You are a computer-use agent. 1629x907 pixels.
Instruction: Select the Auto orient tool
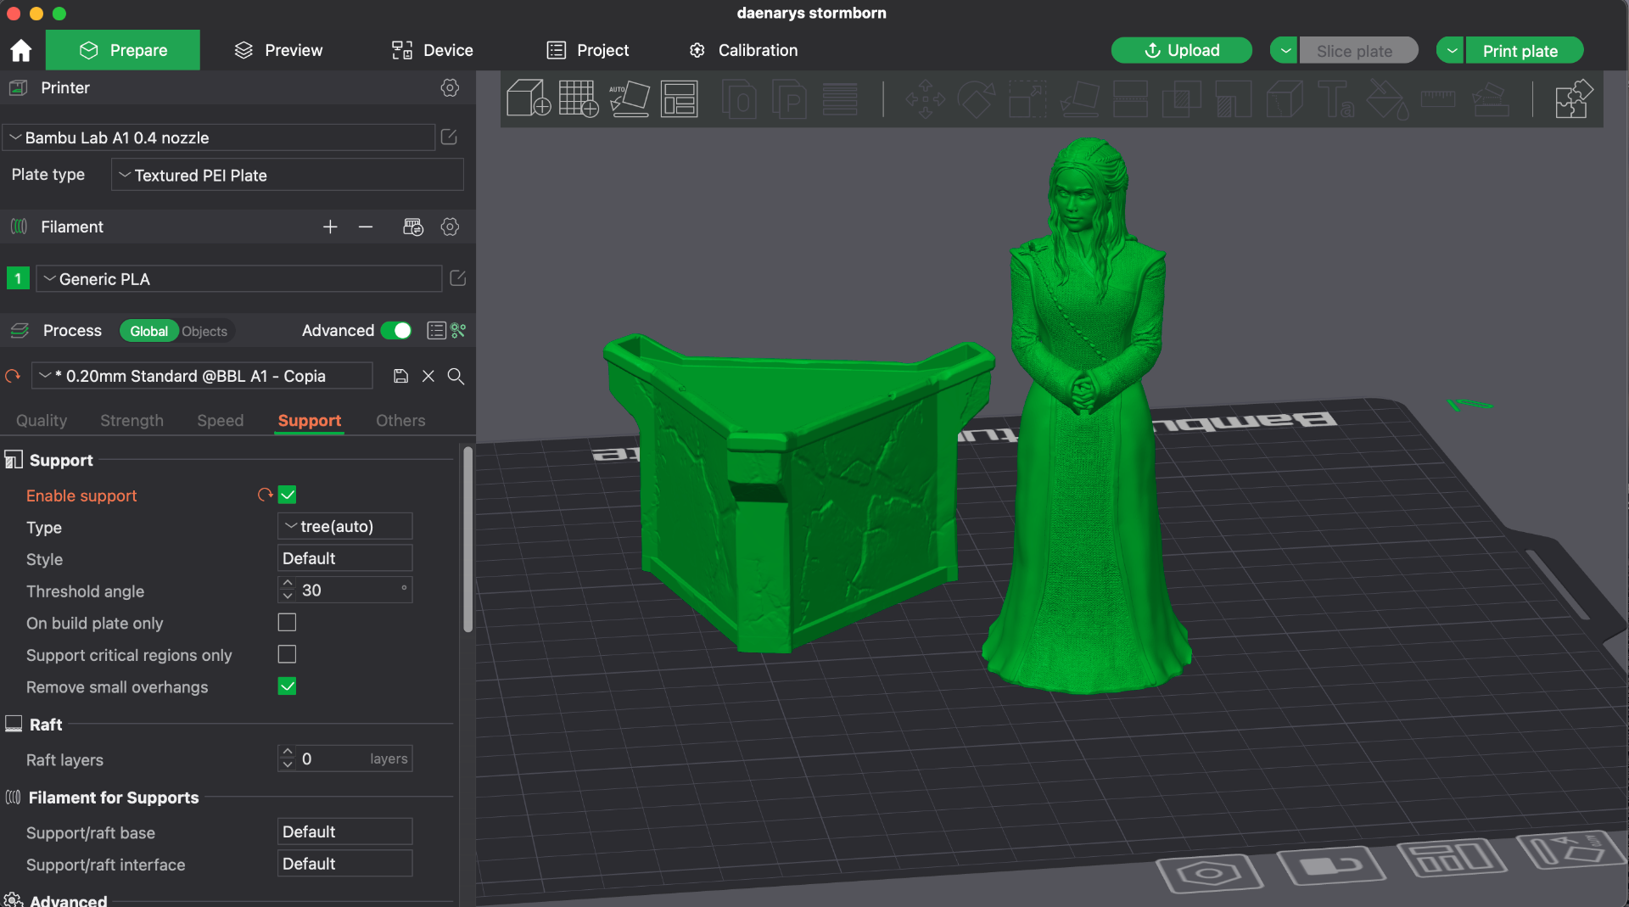629,98
